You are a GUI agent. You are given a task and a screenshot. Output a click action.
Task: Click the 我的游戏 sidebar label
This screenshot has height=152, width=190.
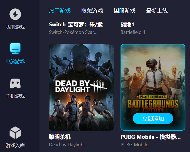coord(15,27)
